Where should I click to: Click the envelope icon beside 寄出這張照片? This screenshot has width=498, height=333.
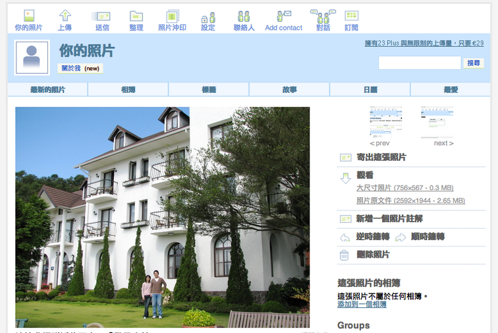[345, 158]
